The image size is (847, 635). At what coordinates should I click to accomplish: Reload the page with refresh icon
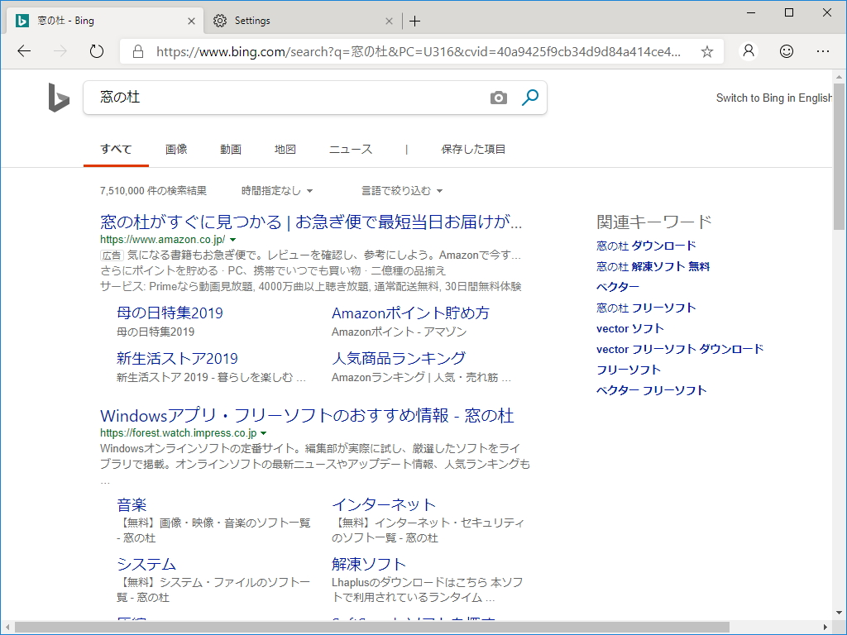(96, 50)
